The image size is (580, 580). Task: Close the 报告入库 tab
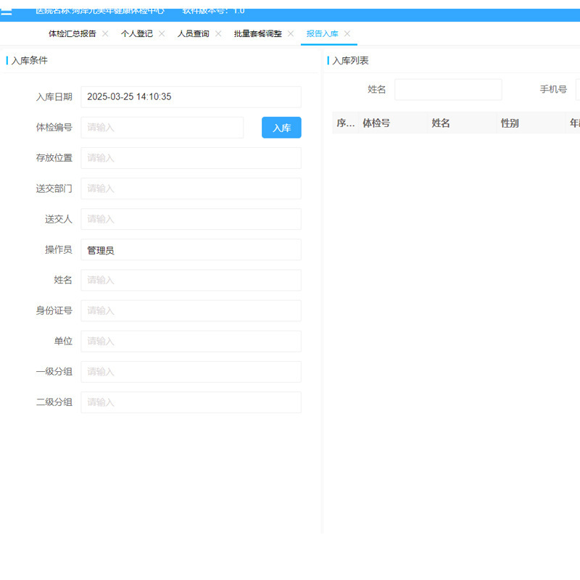coord(347,34)
